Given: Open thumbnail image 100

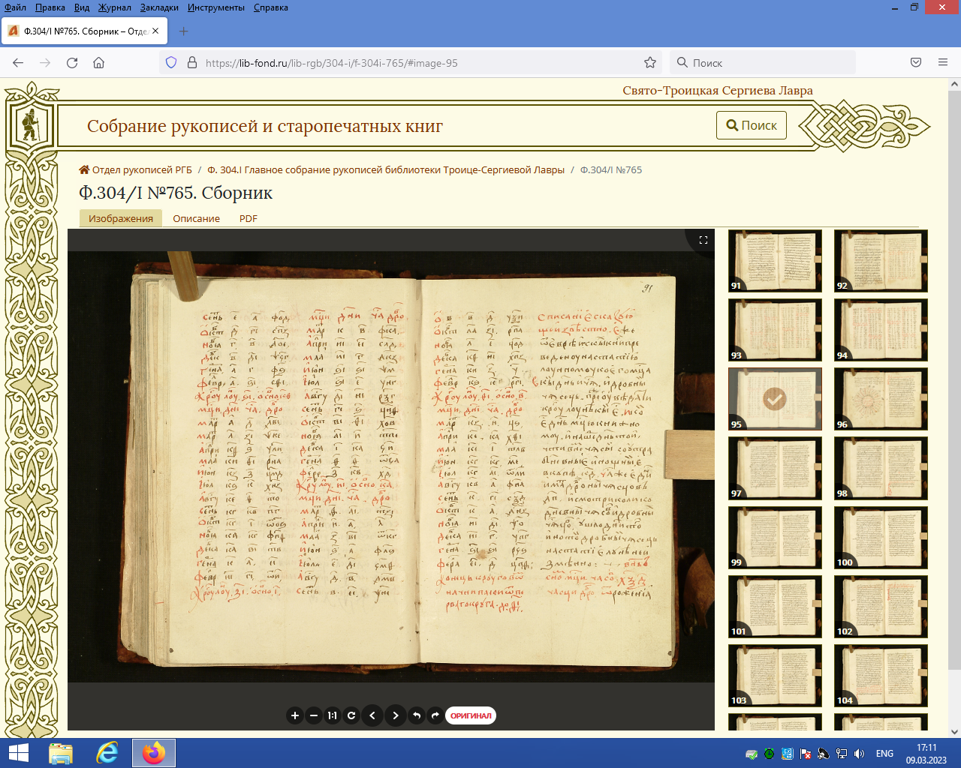Looking at the screenshot, I should [x=881, y=537].
